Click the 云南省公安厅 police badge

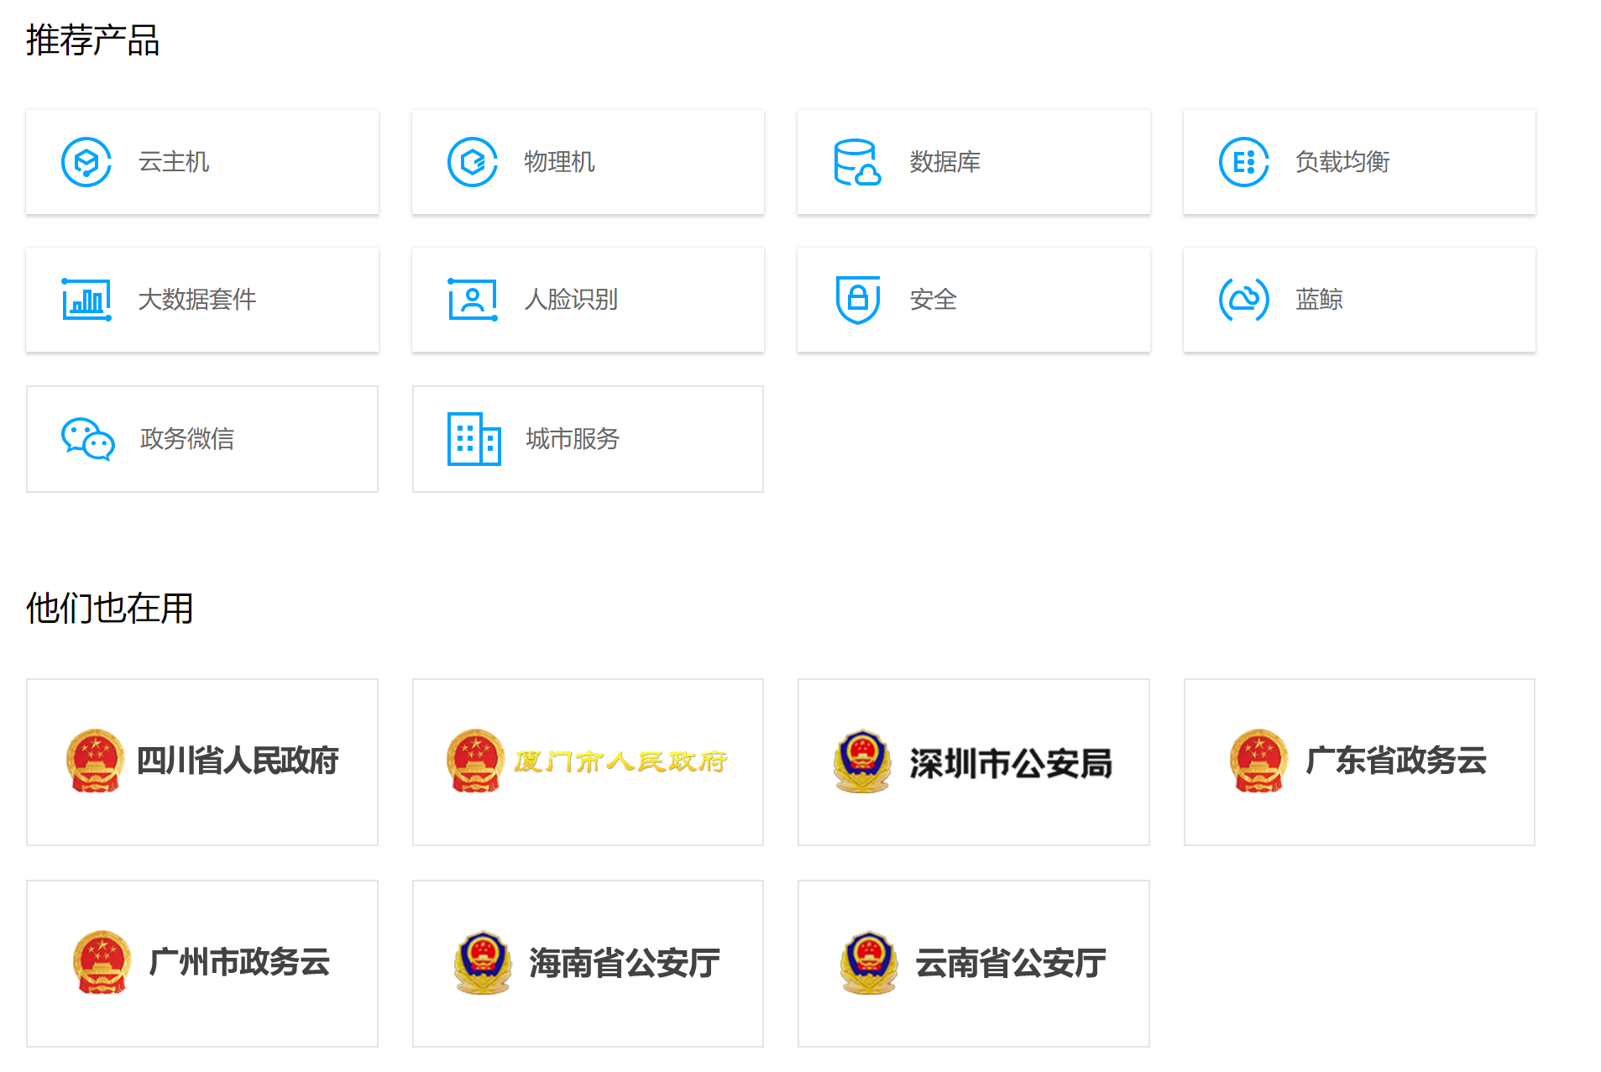point(869,963)
